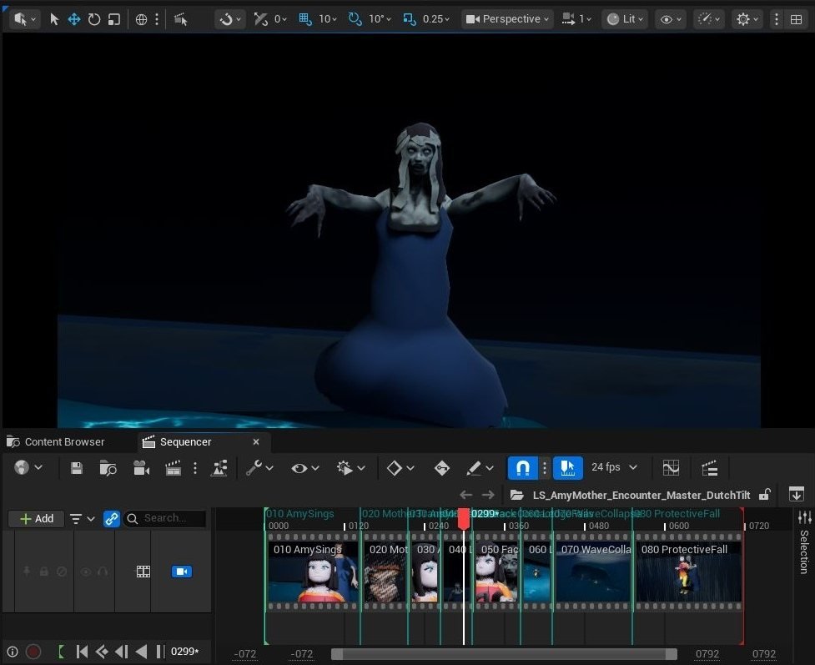Click the info icon in the Sequencer transport bar

pos(13,652)
